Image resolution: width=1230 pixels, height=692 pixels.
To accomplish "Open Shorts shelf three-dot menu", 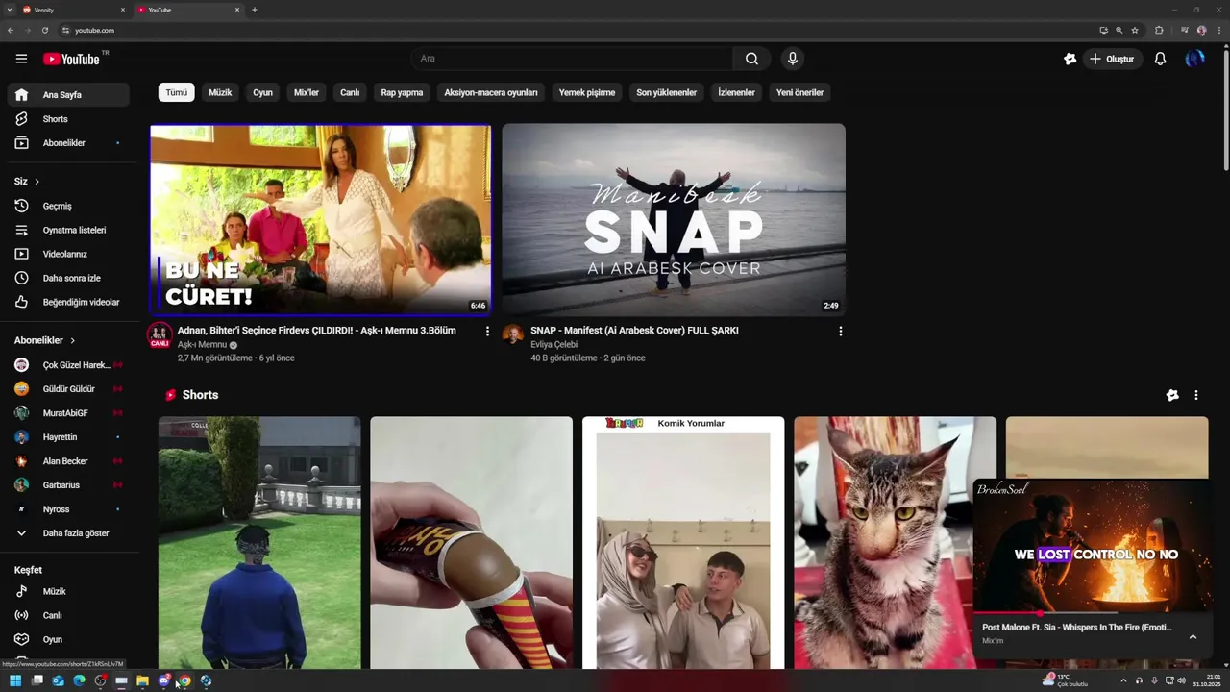I will (x=1196, y=395).
